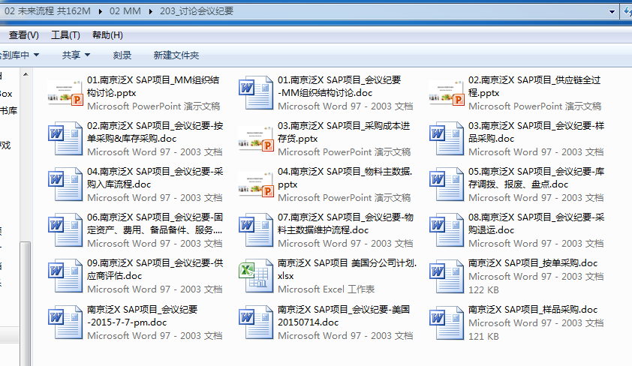Select Word icon of 南京泛X SAP项目_样品采购.doc
This screenshot has width=632, height=366.
(x=446, y=322)
